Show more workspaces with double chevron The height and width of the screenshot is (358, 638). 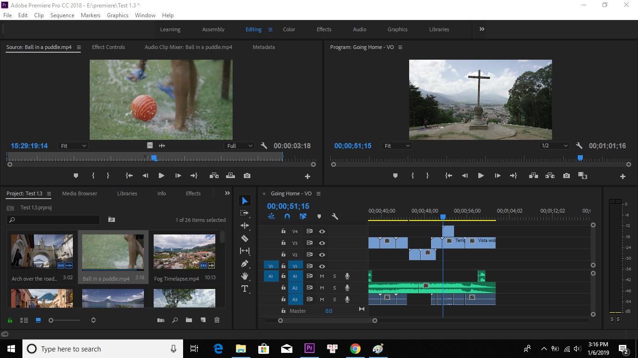(482, 29)
